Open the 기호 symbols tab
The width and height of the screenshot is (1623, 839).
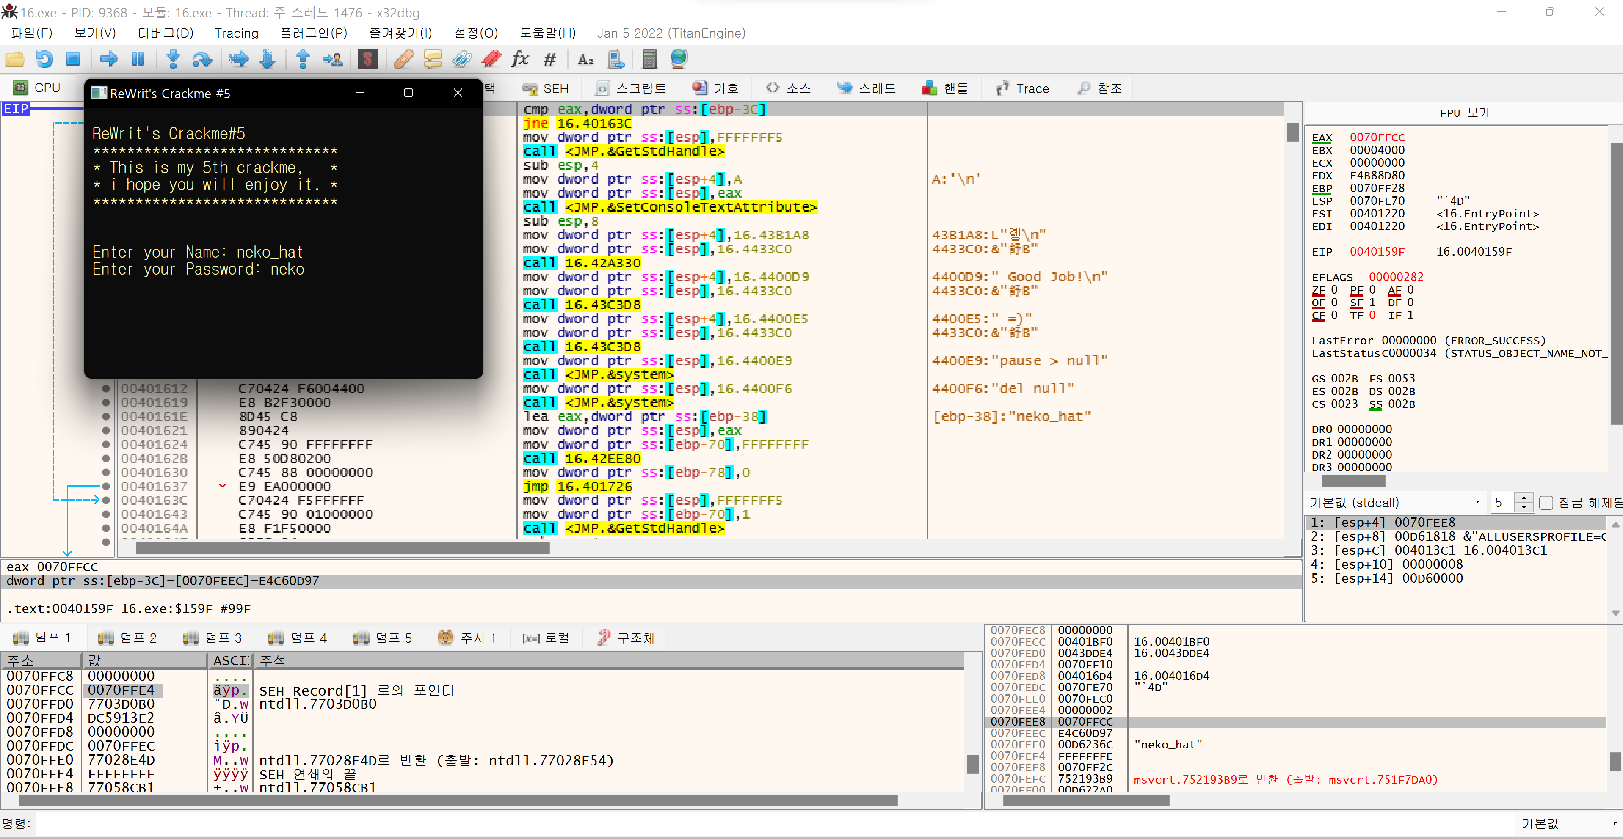pyautogui.click(x=715, y=88)
